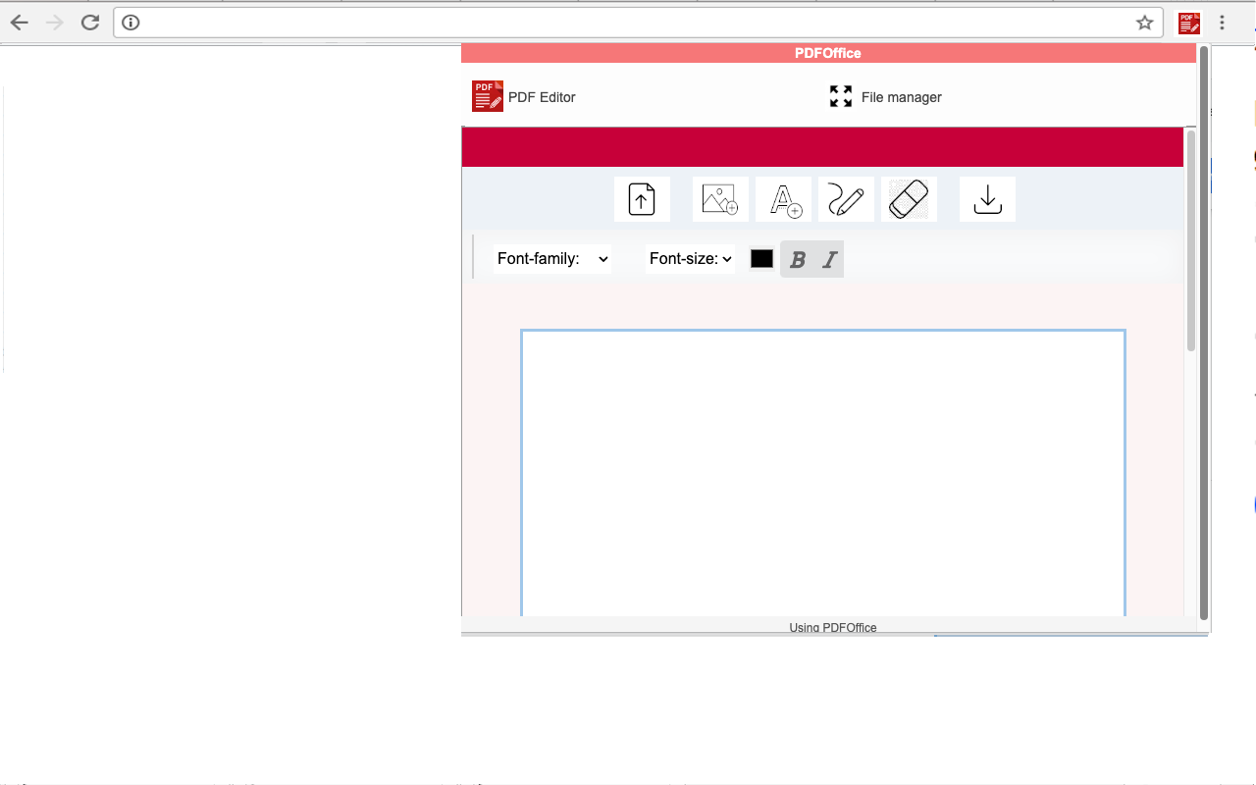Click the Using PDFOffice link
The height and width of the screenshot is (785, 1256).
tap(833, 627)
